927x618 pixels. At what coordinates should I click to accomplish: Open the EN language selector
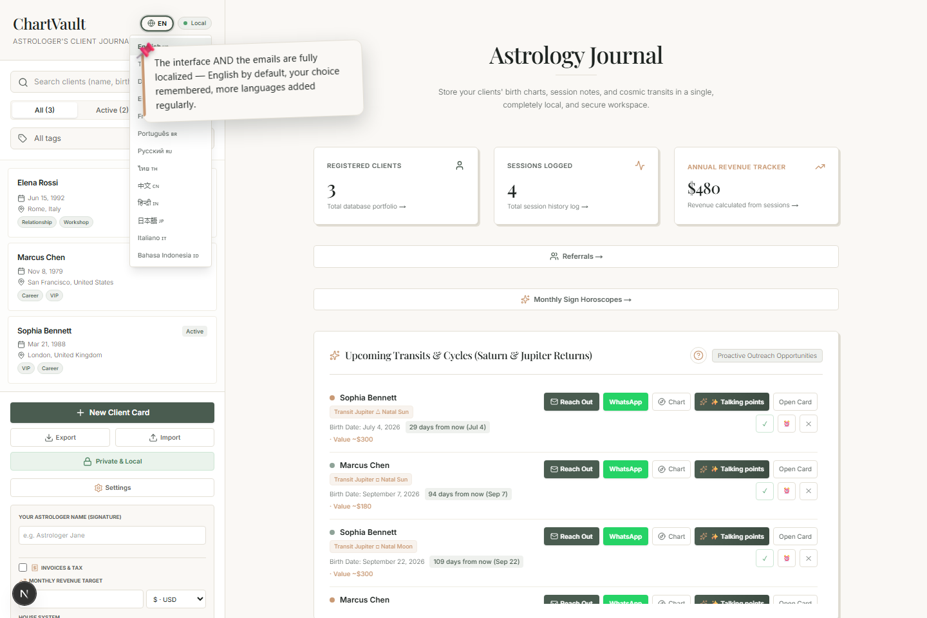click(157, 23)
